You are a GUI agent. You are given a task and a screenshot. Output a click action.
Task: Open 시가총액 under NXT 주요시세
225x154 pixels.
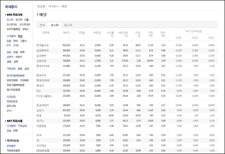click(x=11, y=126)
